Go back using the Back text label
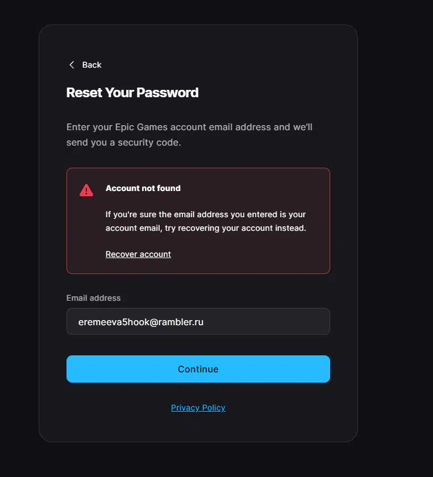Screen dimensions: 433x477 (91, 65)
